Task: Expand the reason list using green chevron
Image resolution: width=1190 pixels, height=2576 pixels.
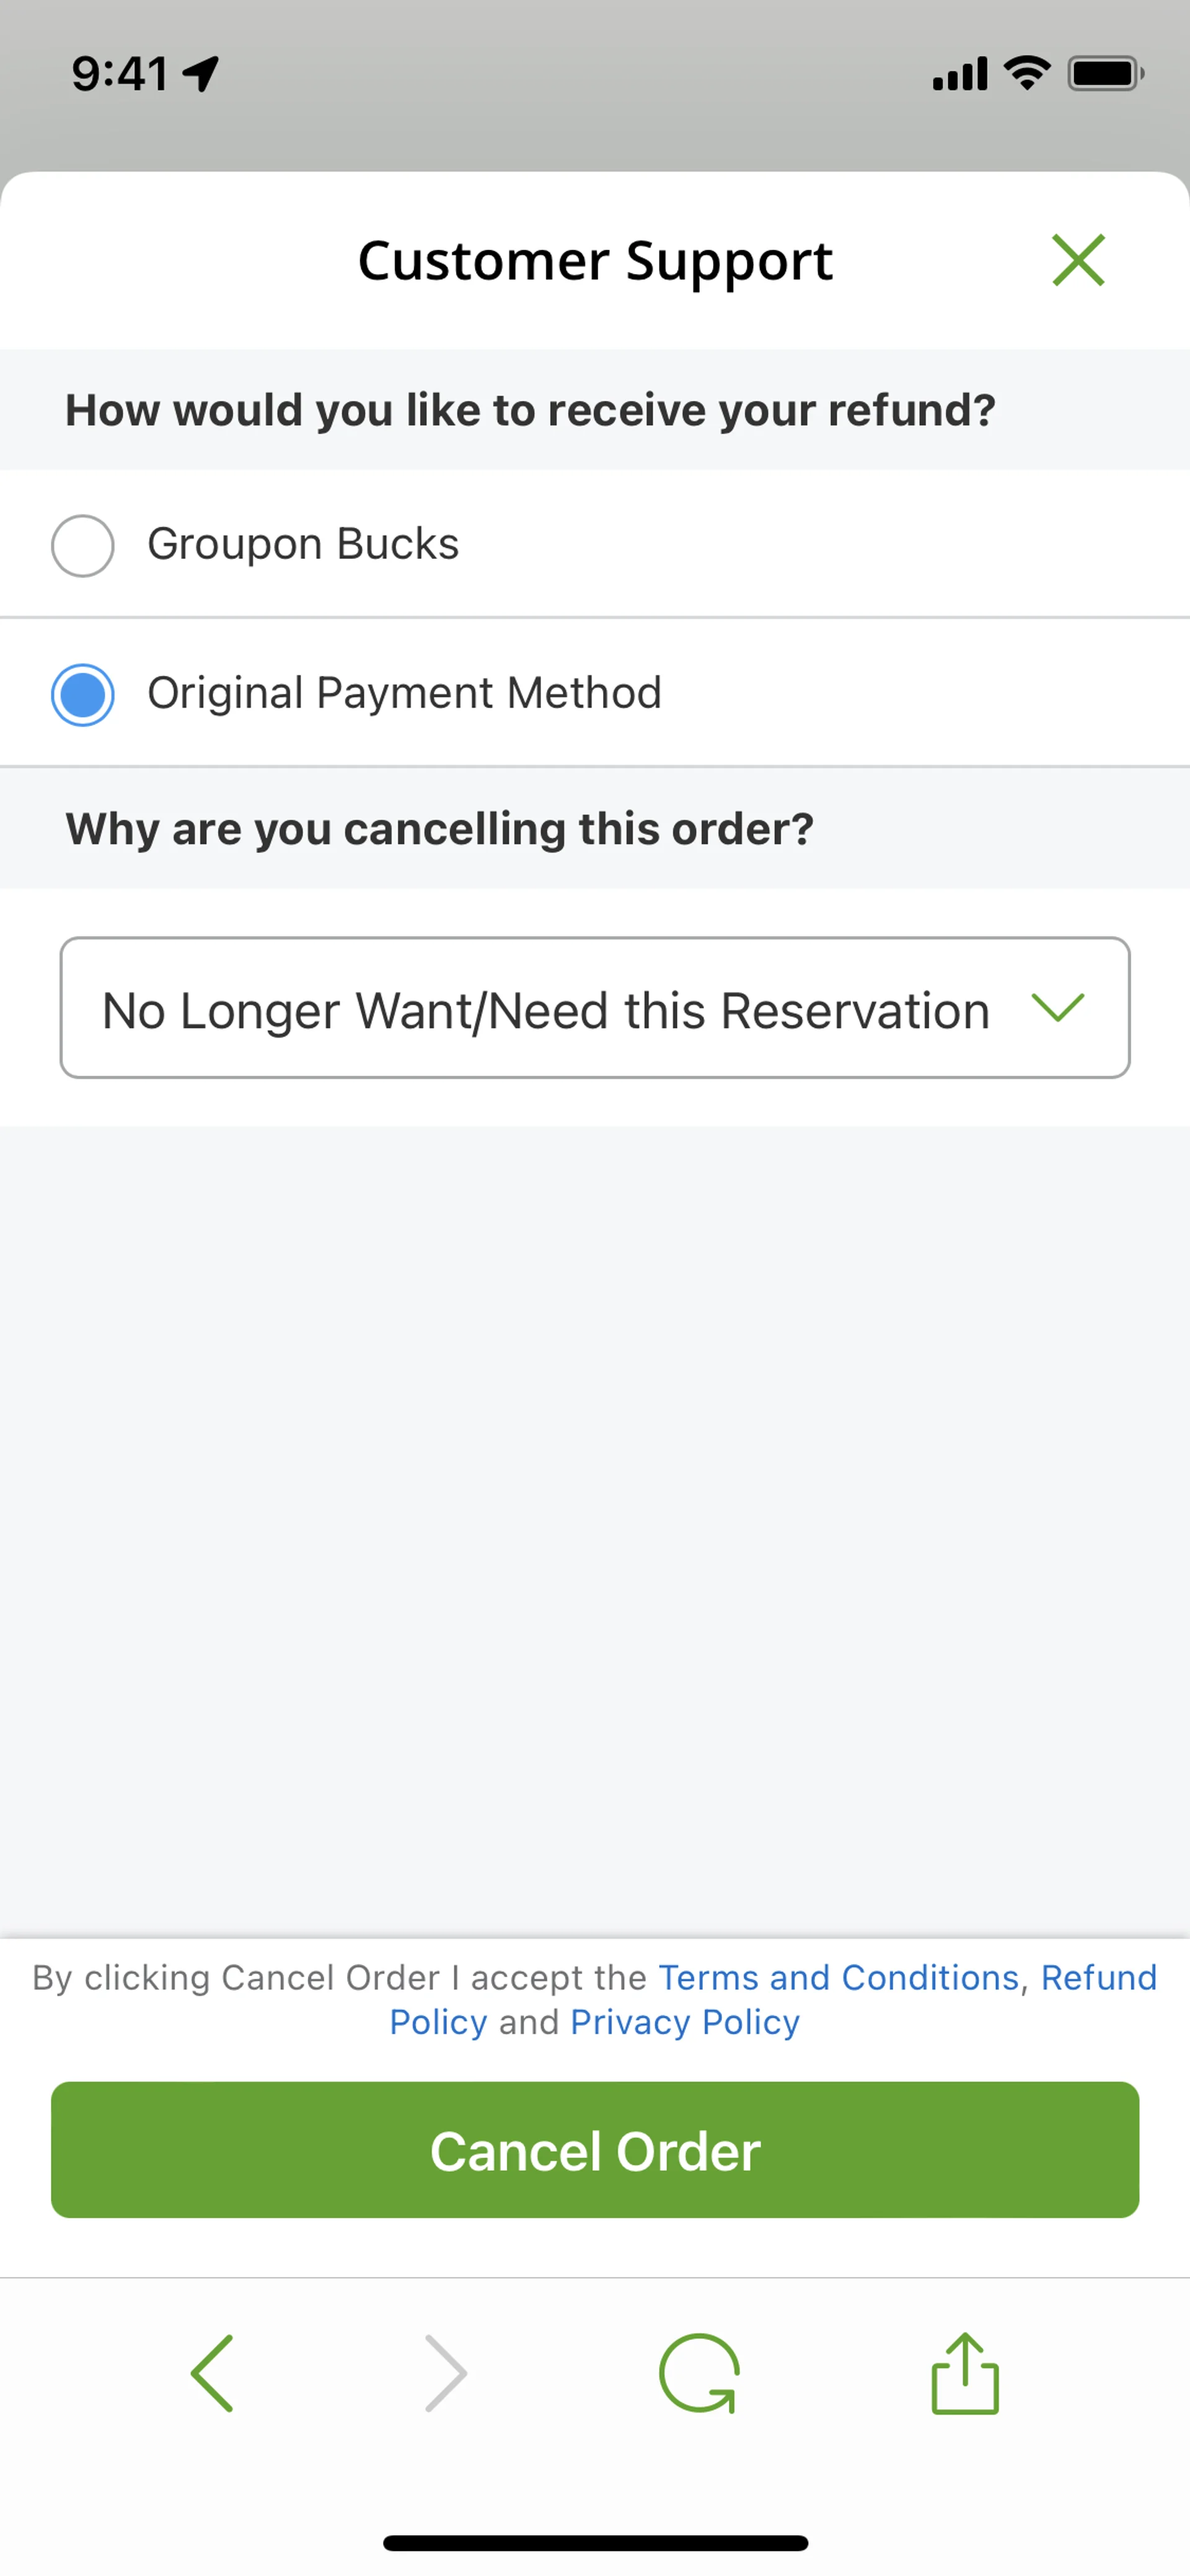Action: (1058, 1007)
